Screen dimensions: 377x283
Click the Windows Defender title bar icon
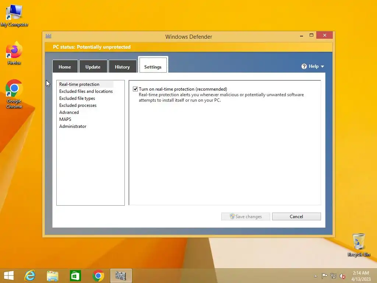coord(48,36)
